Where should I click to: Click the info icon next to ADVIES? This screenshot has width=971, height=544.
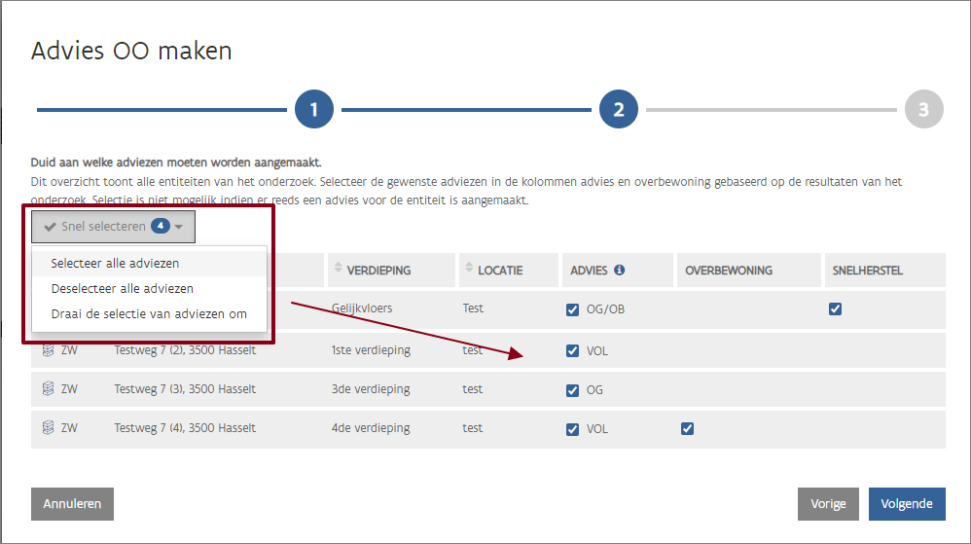click(x=619, y=271)
